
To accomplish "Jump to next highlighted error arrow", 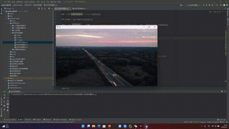I will click(x=225, y=12).
